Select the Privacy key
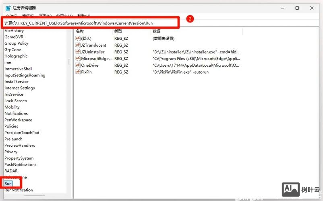The height and width of the screenshot is (201, 323). [x=11, y=152]
